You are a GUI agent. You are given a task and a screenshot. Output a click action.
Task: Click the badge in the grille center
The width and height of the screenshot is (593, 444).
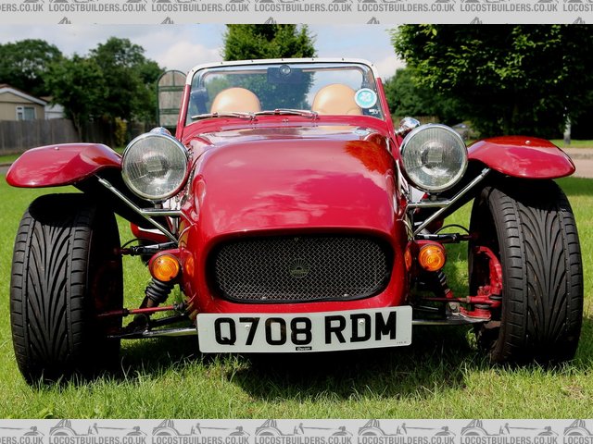coord(298,271)
